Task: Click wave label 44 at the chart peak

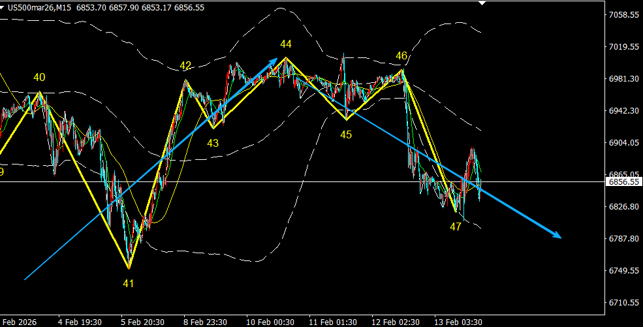Action: [x=286, y=44]
